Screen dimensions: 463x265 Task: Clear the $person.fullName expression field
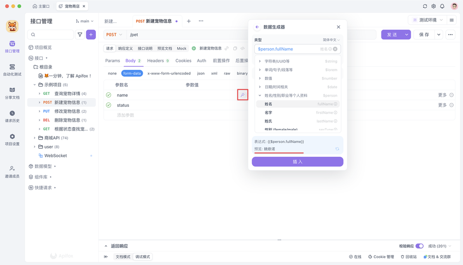[335, 49]
